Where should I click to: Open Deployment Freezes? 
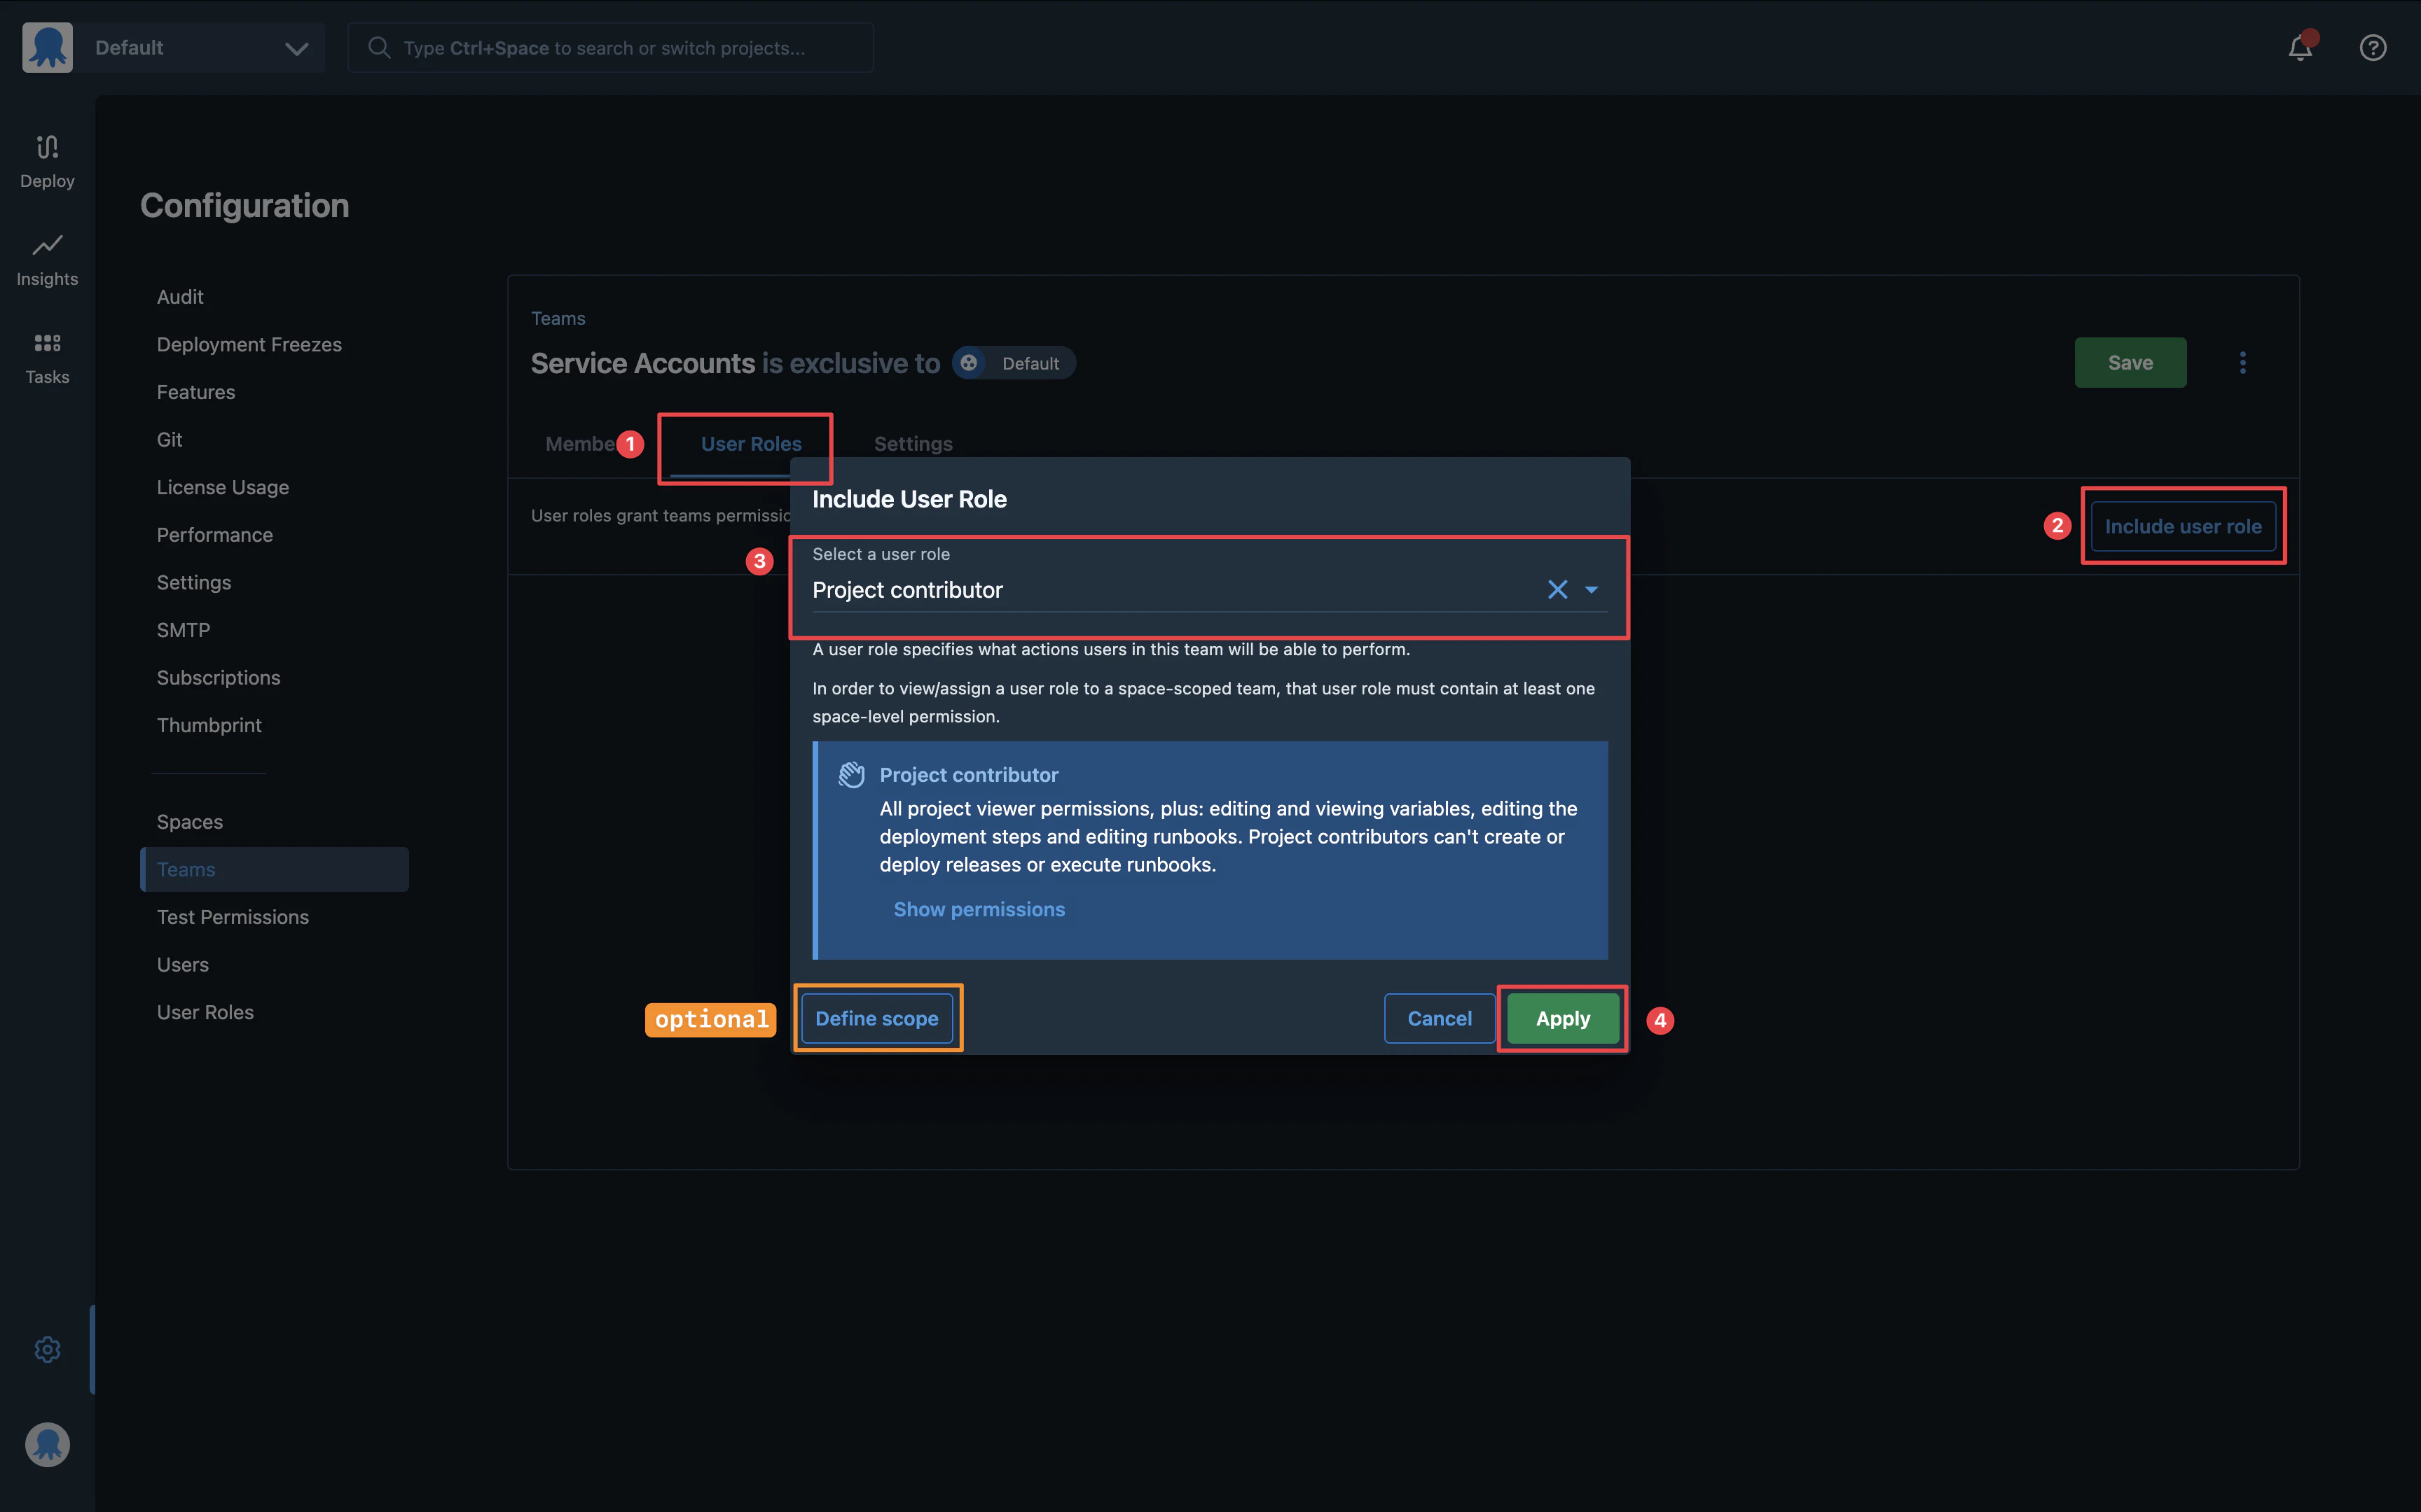[x=249, y=344]
